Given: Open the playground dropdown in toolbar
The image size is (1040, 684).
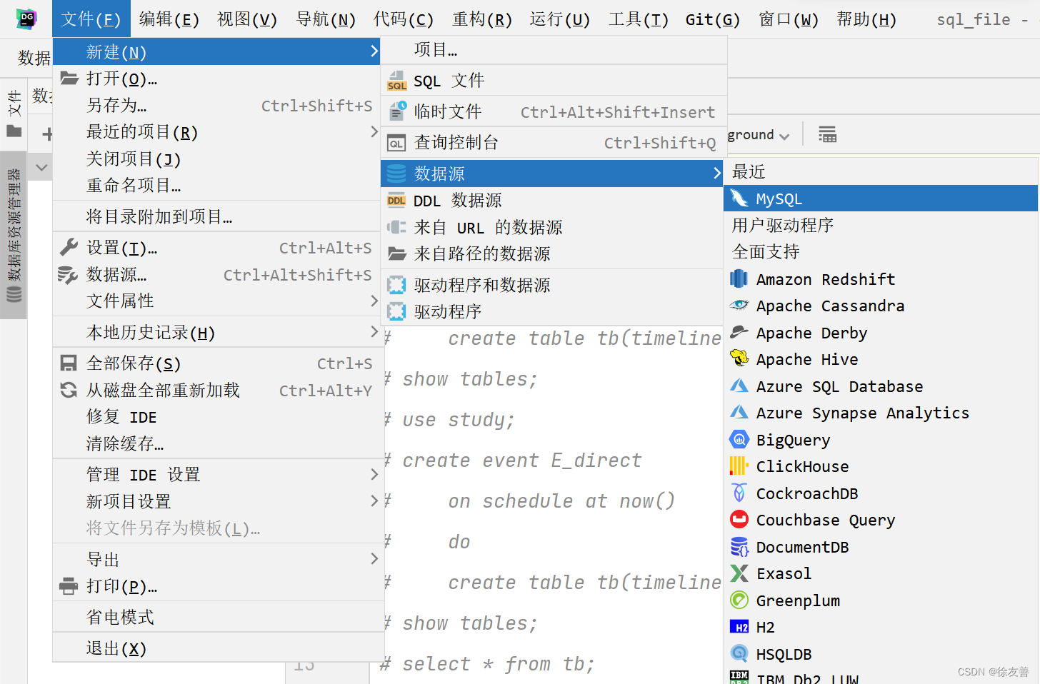Looking at the screenshot, I should (759, 135).
